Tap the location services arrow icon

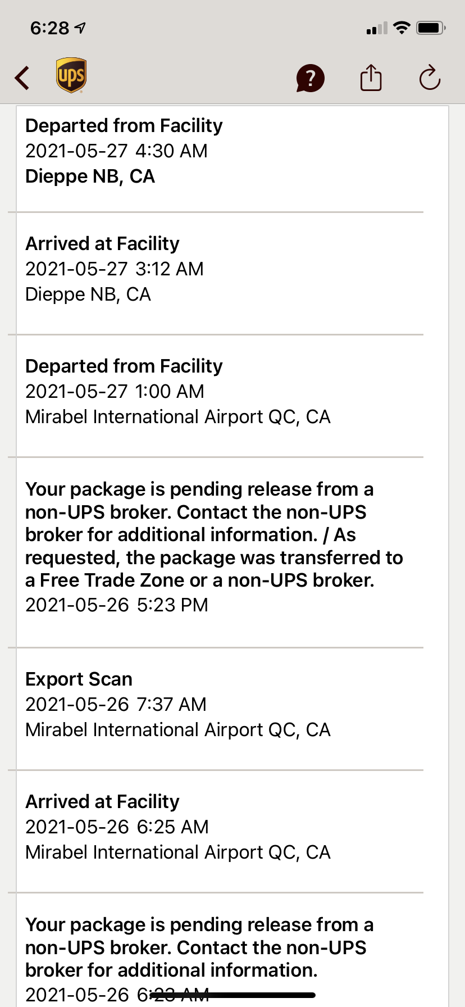point(80,28)
